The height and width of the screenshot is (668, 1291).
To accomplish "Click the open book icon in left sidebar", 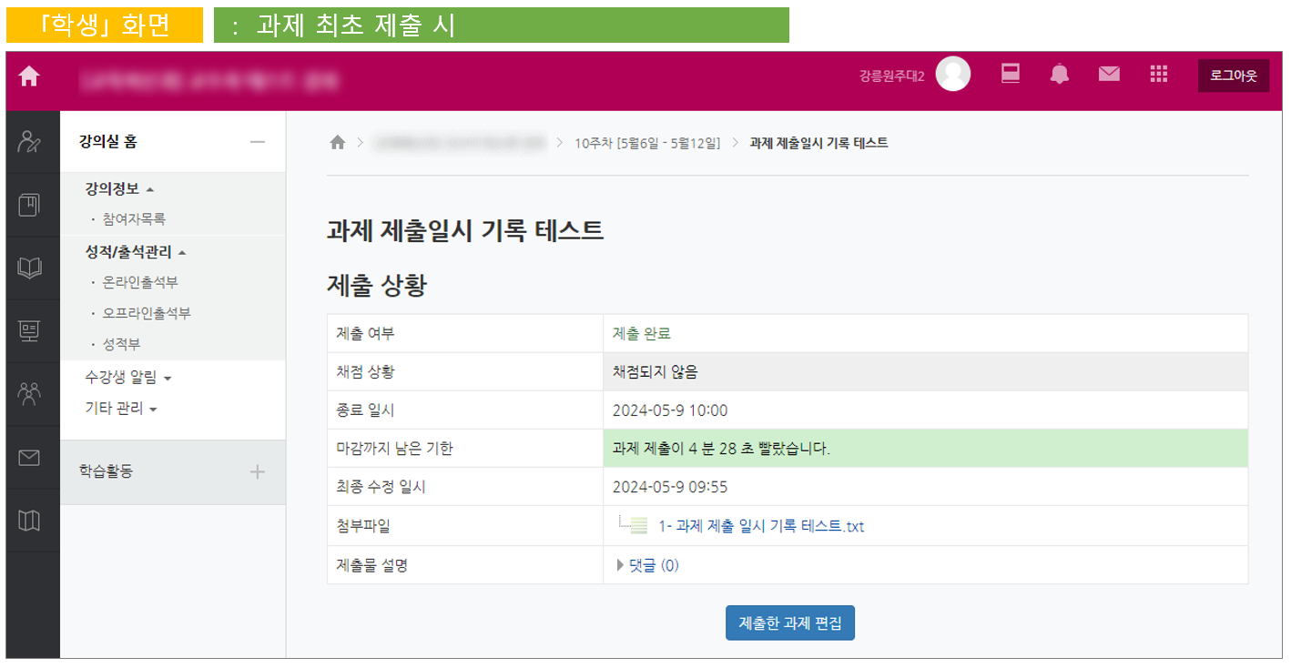I will coord(29,268).
